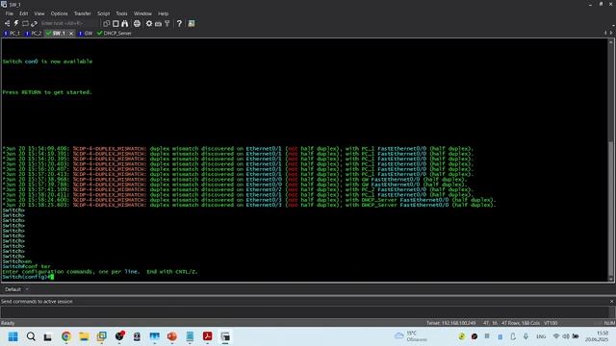
Task: Open the File menu
Action: pos(10,13)
